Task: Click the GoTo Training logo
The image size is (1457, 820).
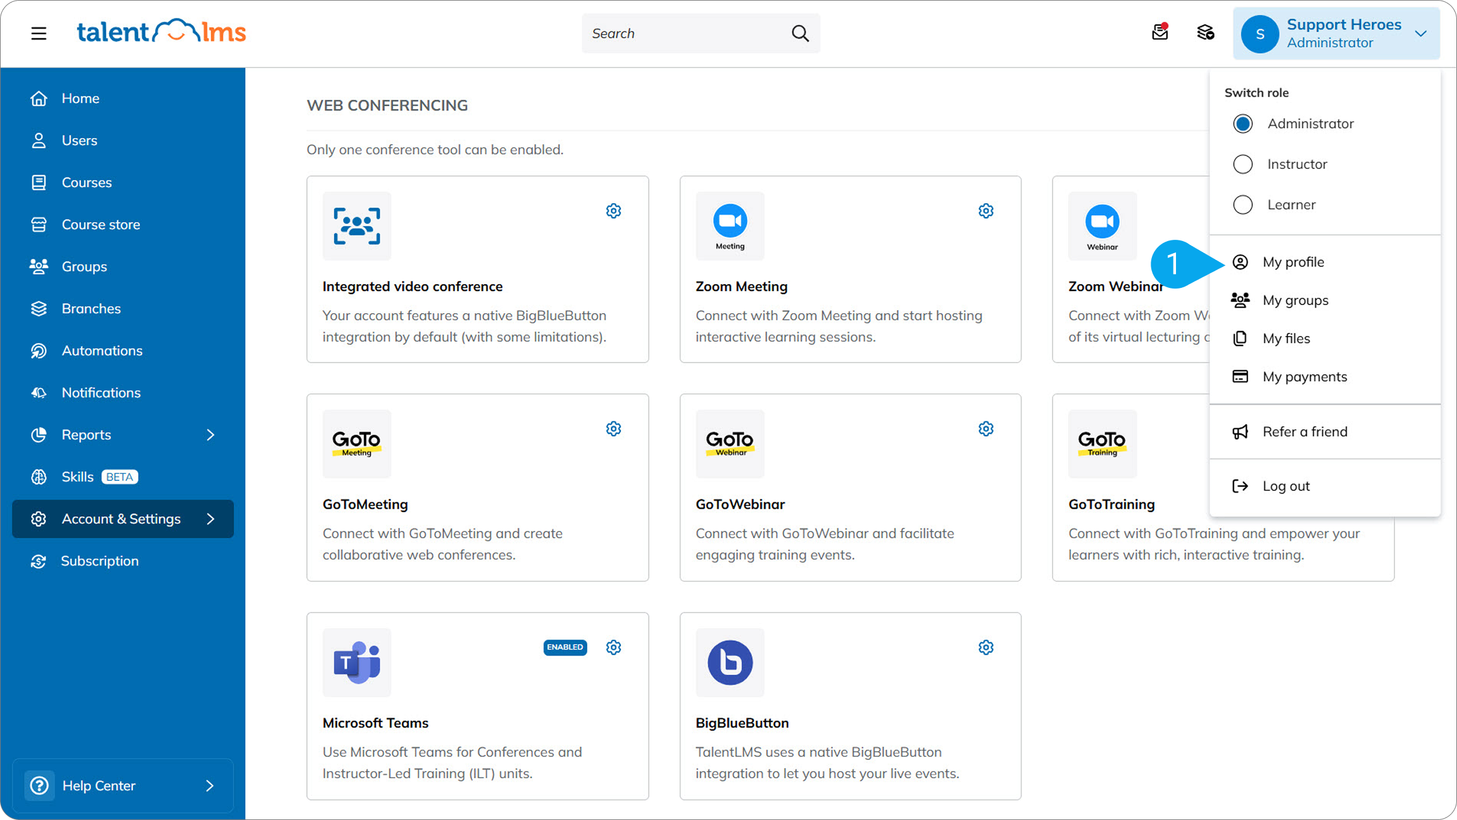Action: click(1103, 444)
